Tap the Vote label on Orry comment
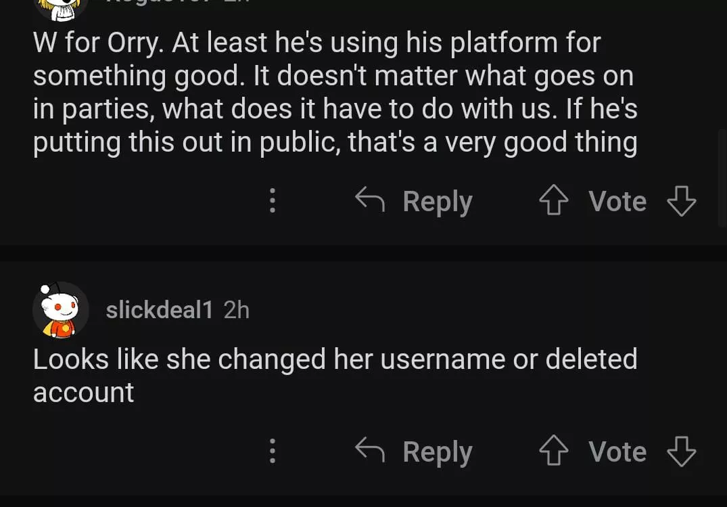 (617, 201)
